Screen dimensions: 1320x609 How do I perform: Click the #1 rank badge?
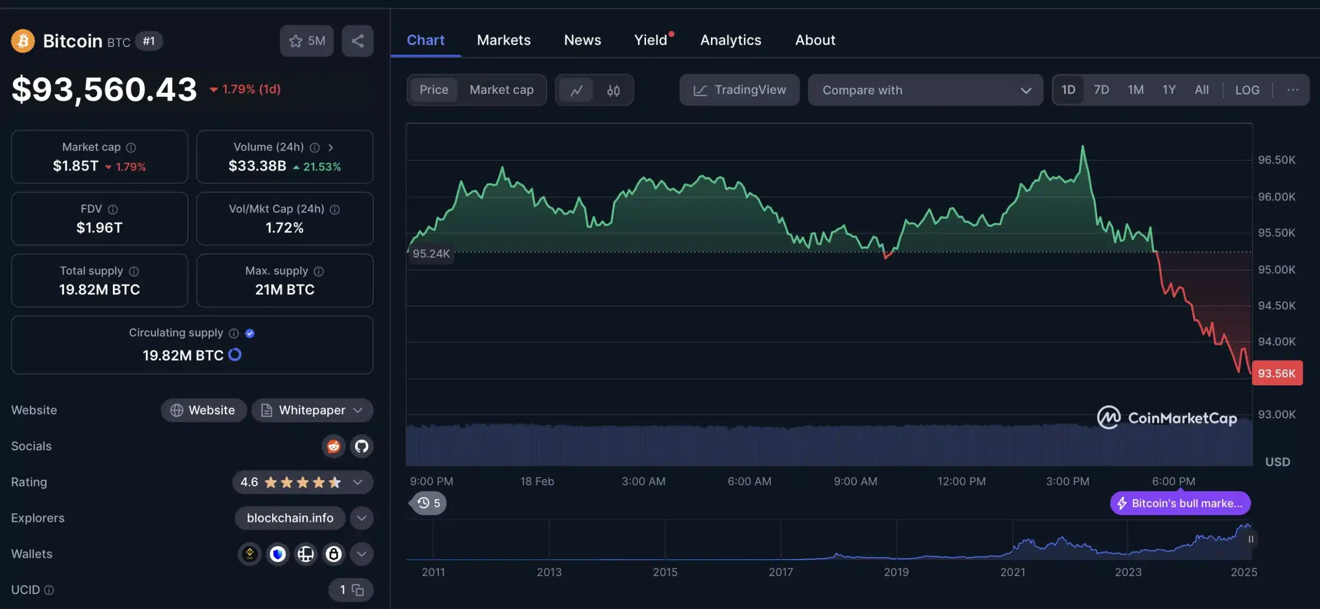click(149, 41)
